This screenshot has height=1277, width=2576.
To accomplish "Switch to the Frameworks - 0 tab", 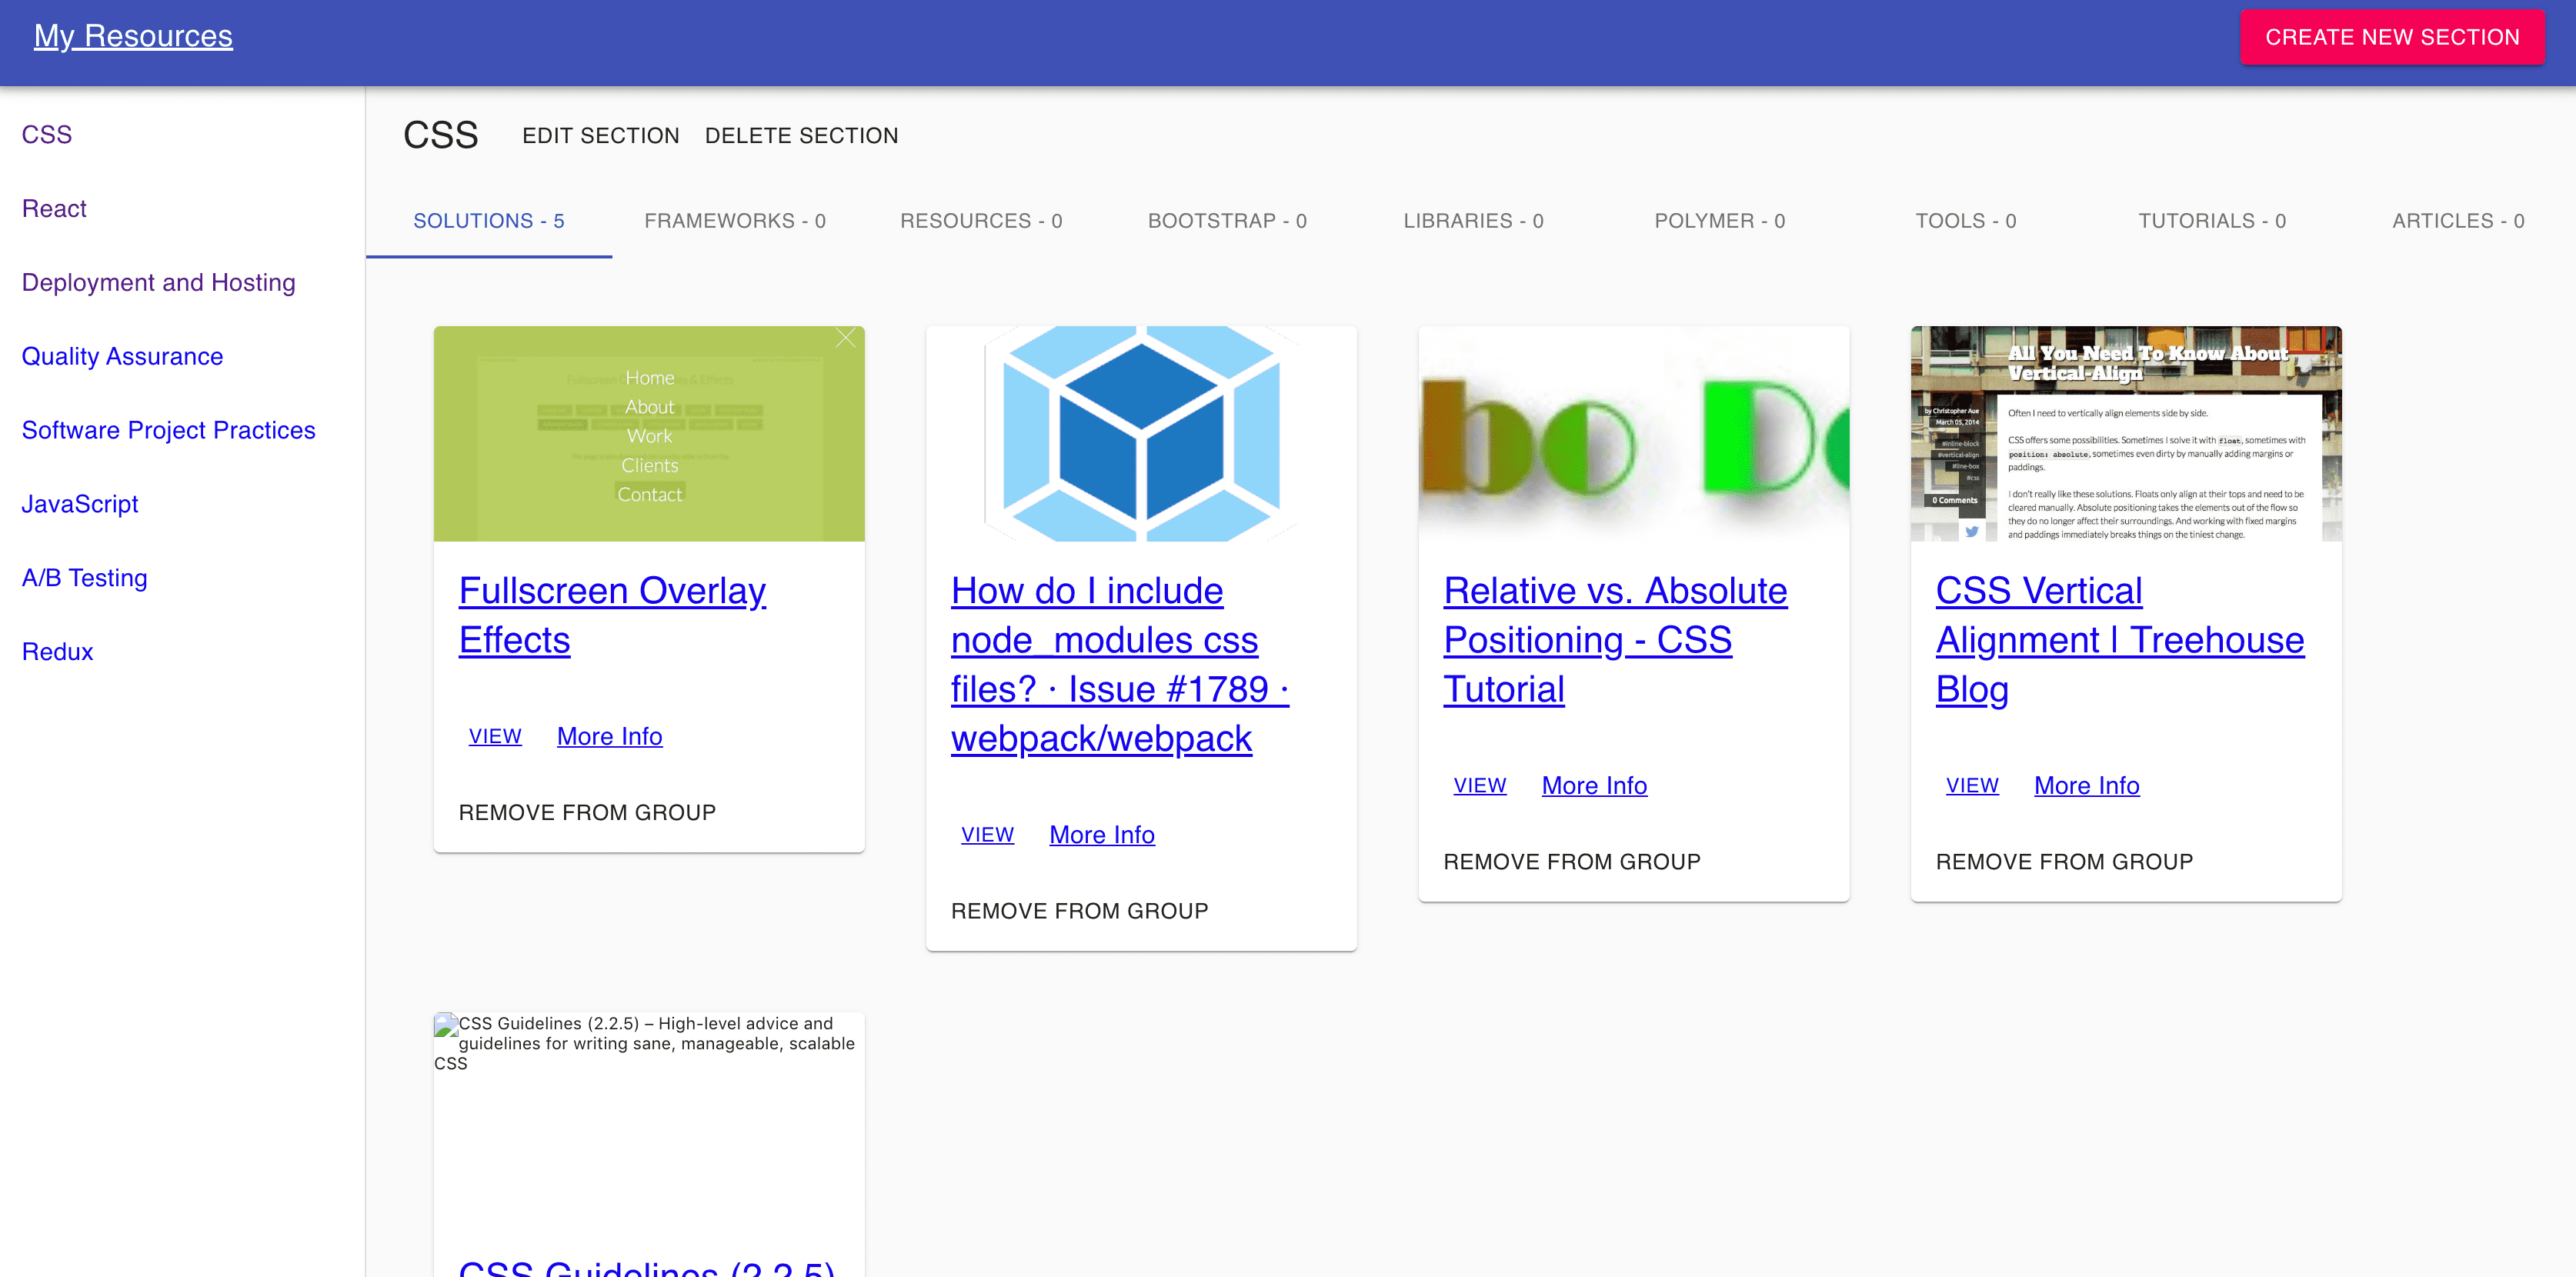I will click(734, 221).
